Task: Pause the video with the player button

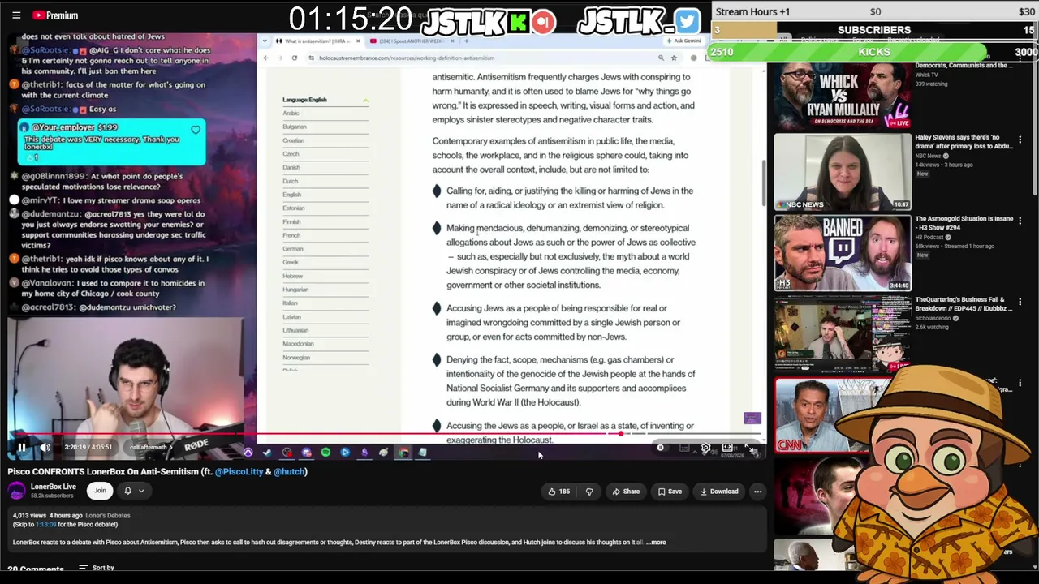Action: [22, 447]
